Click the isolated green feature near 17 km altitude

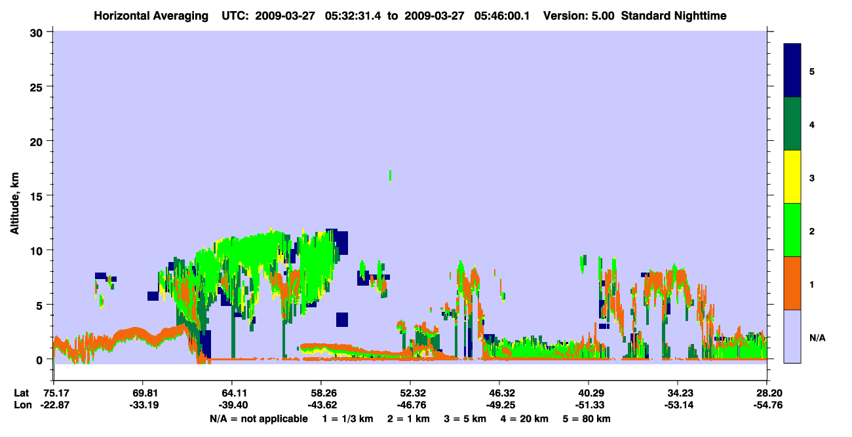[390, 175]
